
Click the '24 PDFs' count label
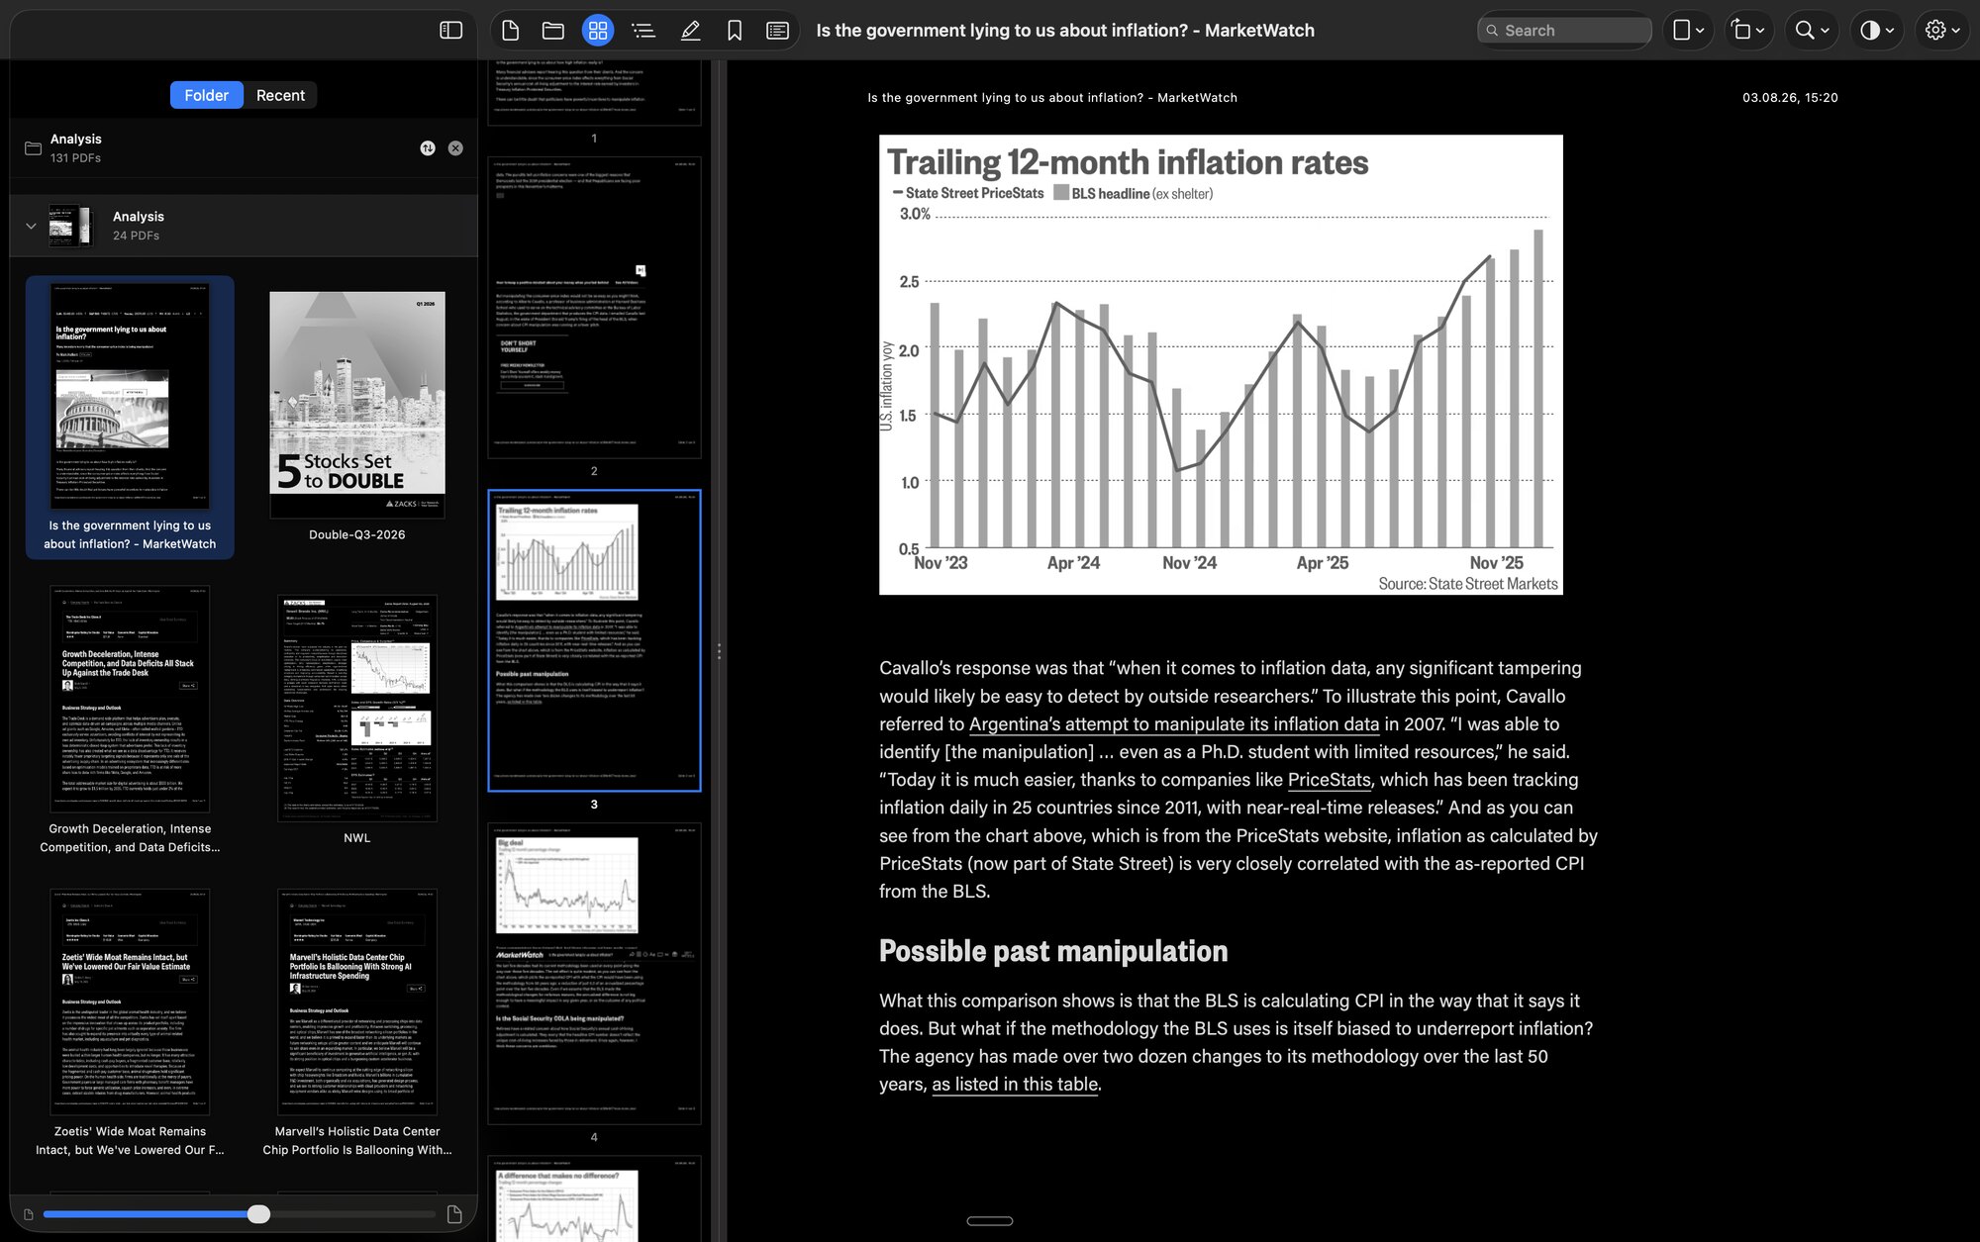point(136,236)
